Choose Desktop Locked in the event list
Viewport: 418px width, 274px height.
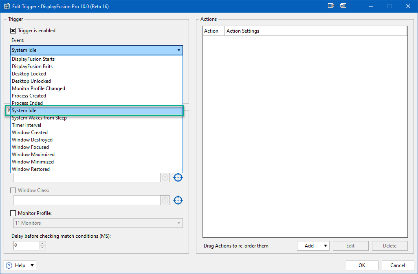click(x=29, y=74)
